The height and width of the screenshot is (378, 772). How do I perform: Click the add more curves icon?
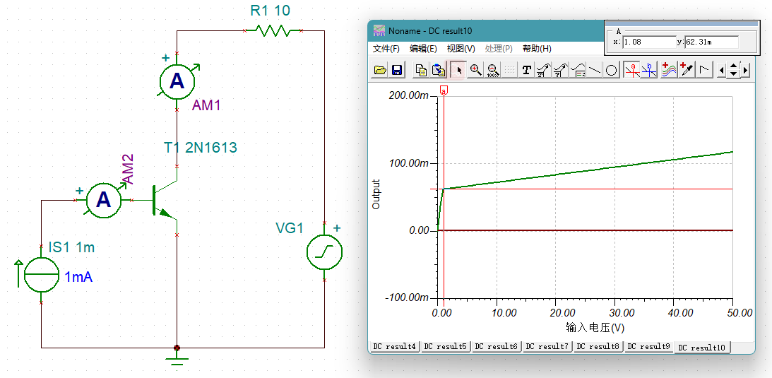tap(669, 70)
